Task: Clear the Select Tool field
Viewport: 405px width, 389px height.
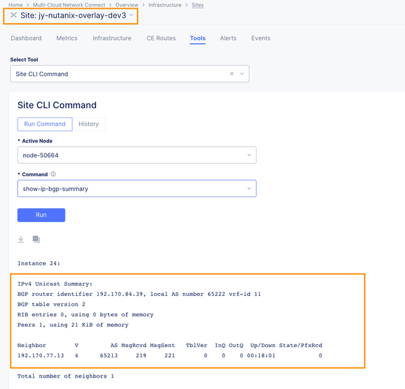Action: point(232,74)
